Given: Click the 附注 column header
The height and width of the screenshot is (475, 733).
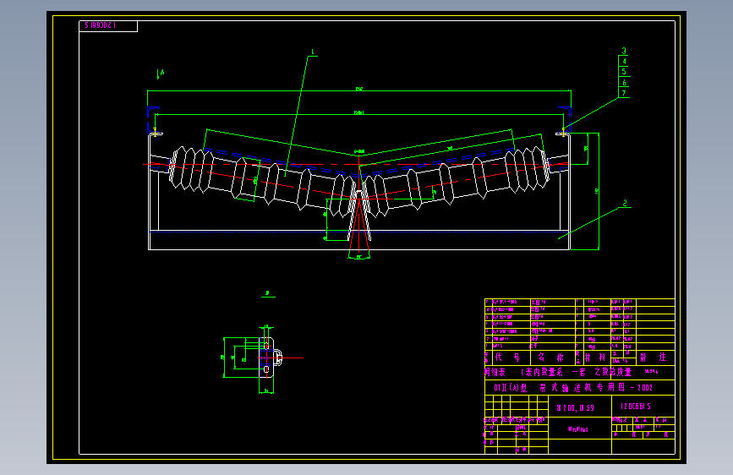Looking at the screenshot, I should pyautogui.click(x=653, y=358).
